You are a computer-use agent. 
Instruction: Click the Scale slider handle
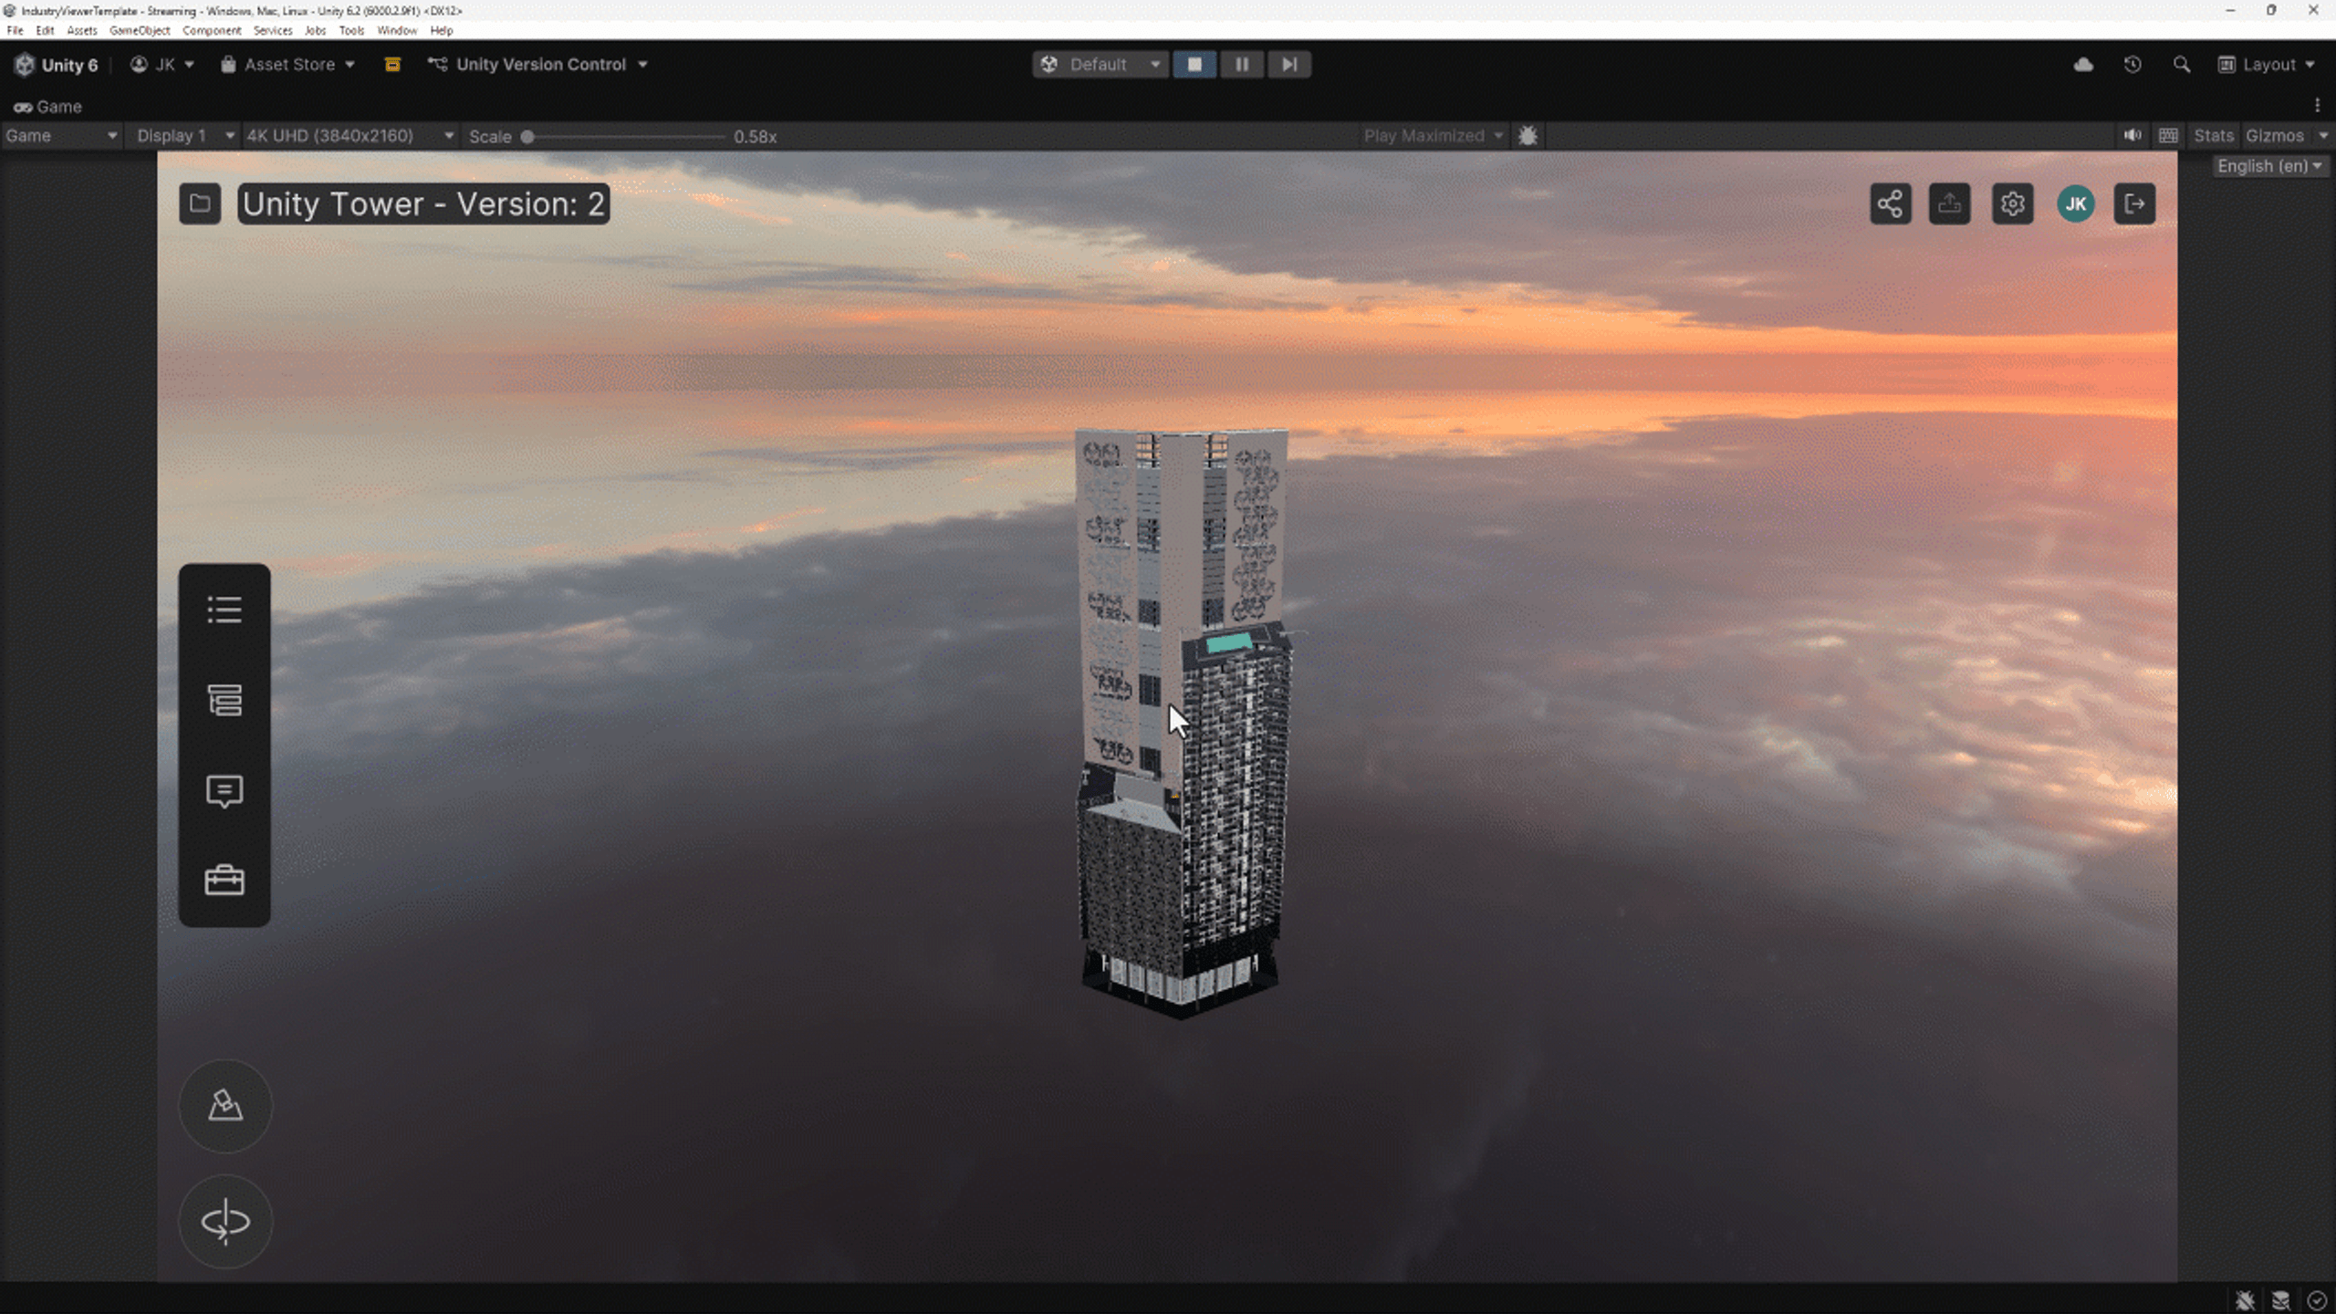pyautogui.click(x=527, y=136)
